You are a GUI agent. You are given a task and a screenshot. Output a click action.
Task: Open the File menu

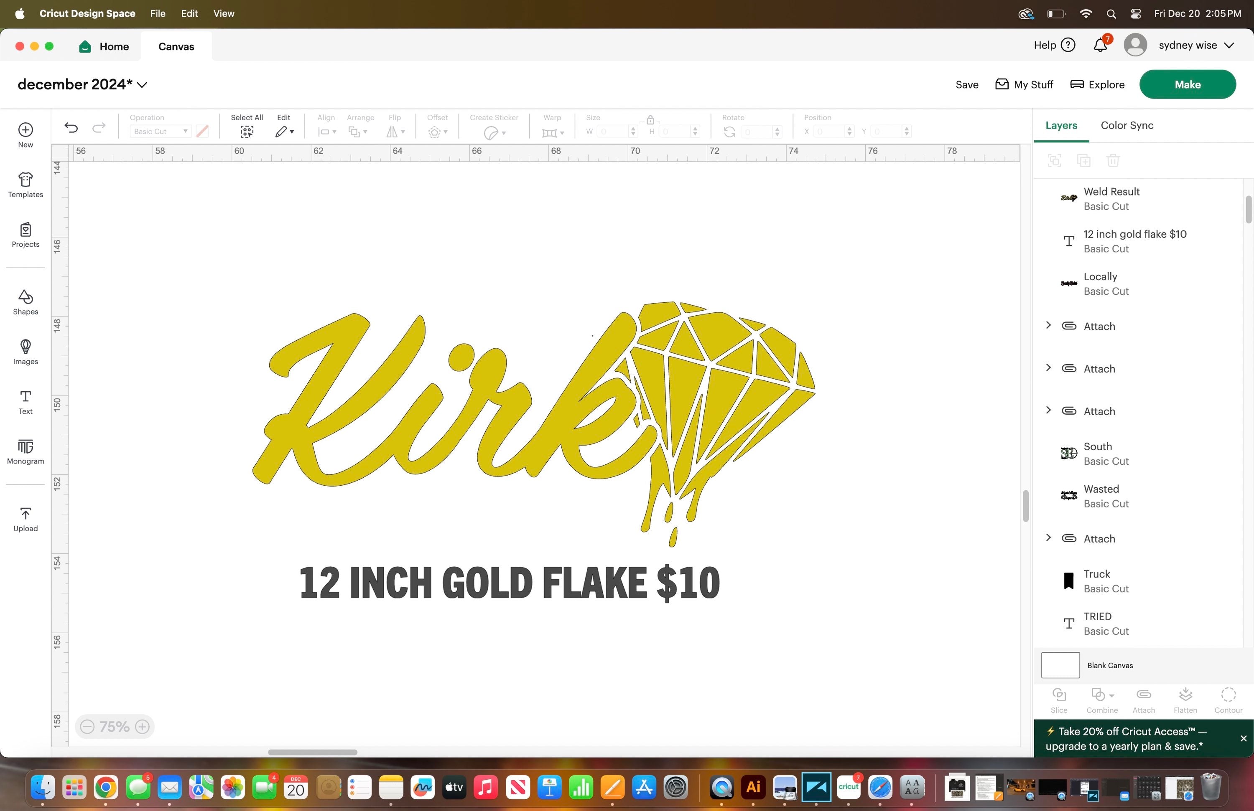[158, 14]
